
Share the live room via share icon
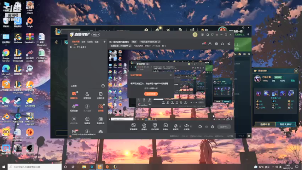(x=229, y=44)
